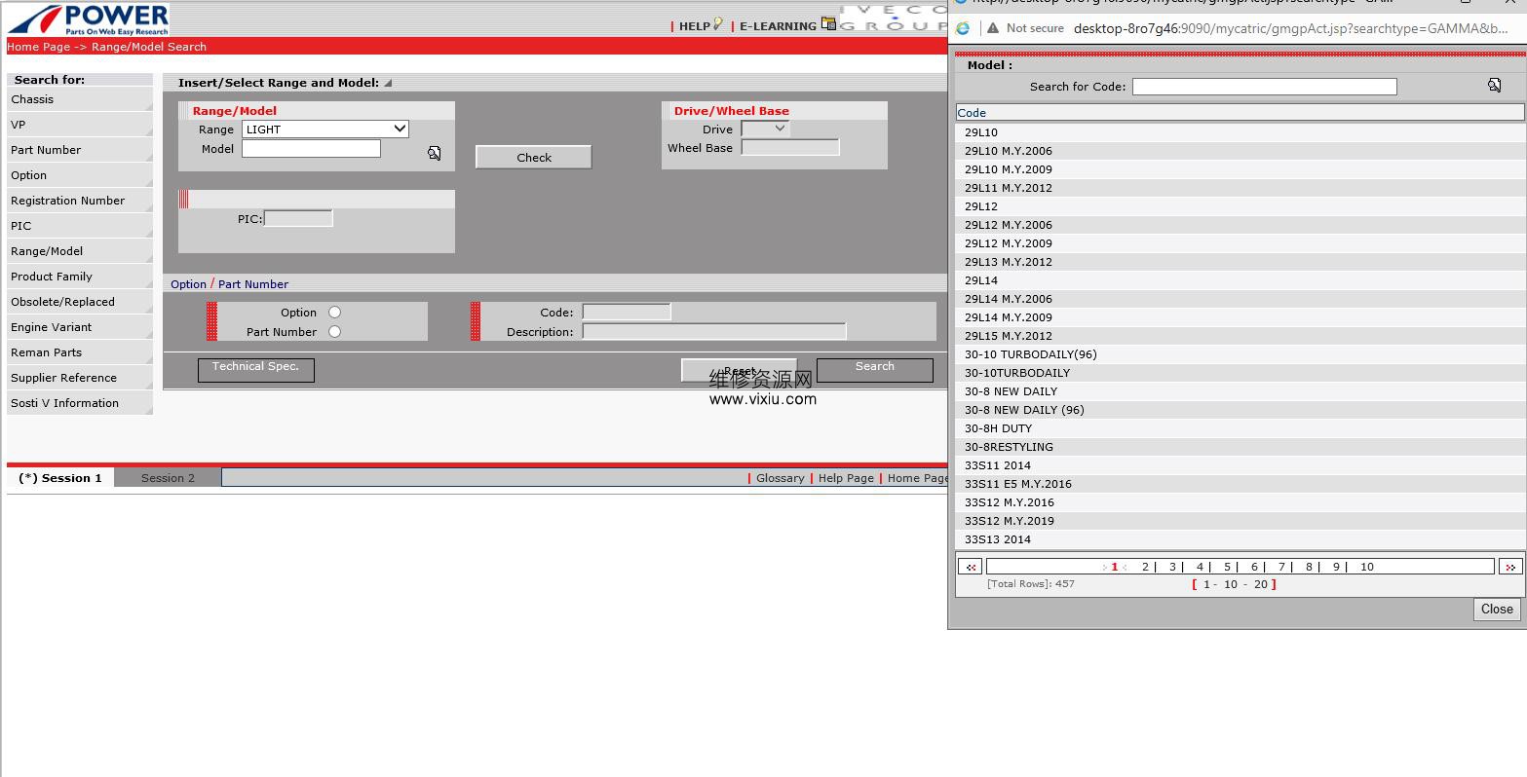Click HELP lightbulb icon
Image resolution: width=1527 pixels, height=777 pixels.
pos(718,24)
